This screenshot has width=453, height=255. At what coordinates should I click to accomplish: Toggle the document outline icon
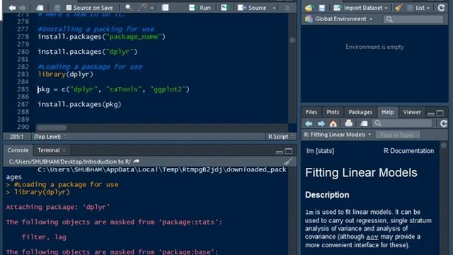pyautogui.click(x=287, y=8)
